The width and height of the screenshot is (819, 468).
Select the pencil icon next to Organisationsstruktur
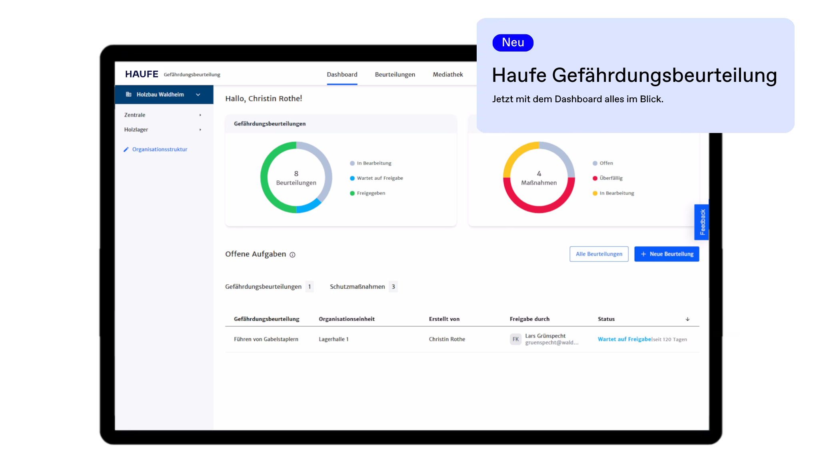(x=126, y=149)
